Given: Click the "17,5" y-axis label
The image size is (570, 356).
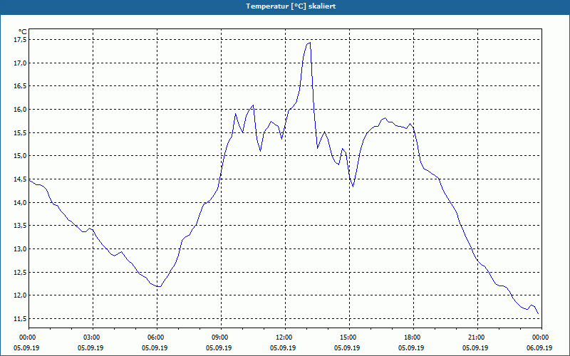Looking at the screenshot, I should [20, 40].
